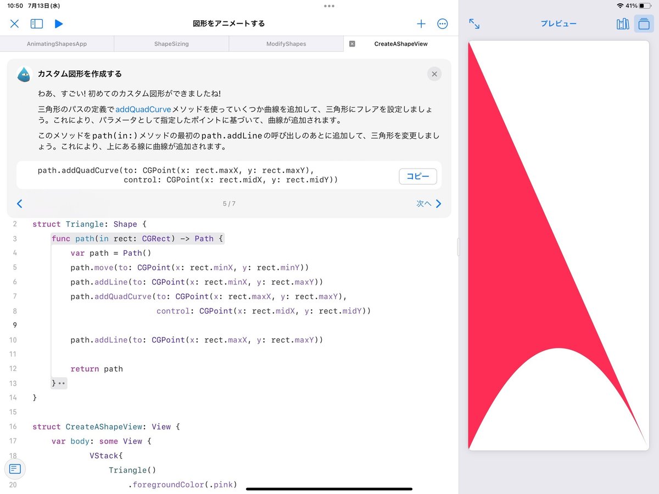Switch to AnimatingShapesApp tab
This screenshot has height=494, width=659.
57,44
